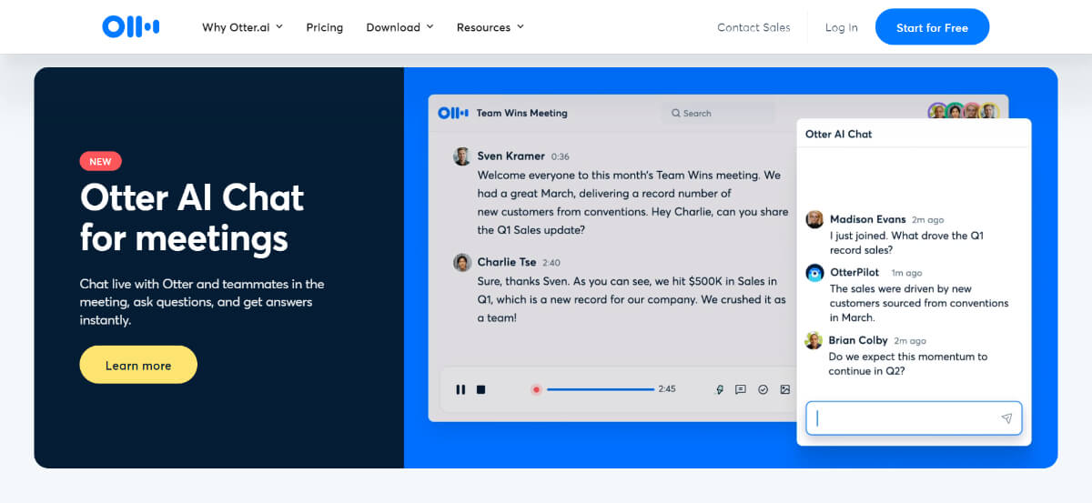
Task: Click Charlie Tse's name in transcript
Action: (x=507, y=262)
